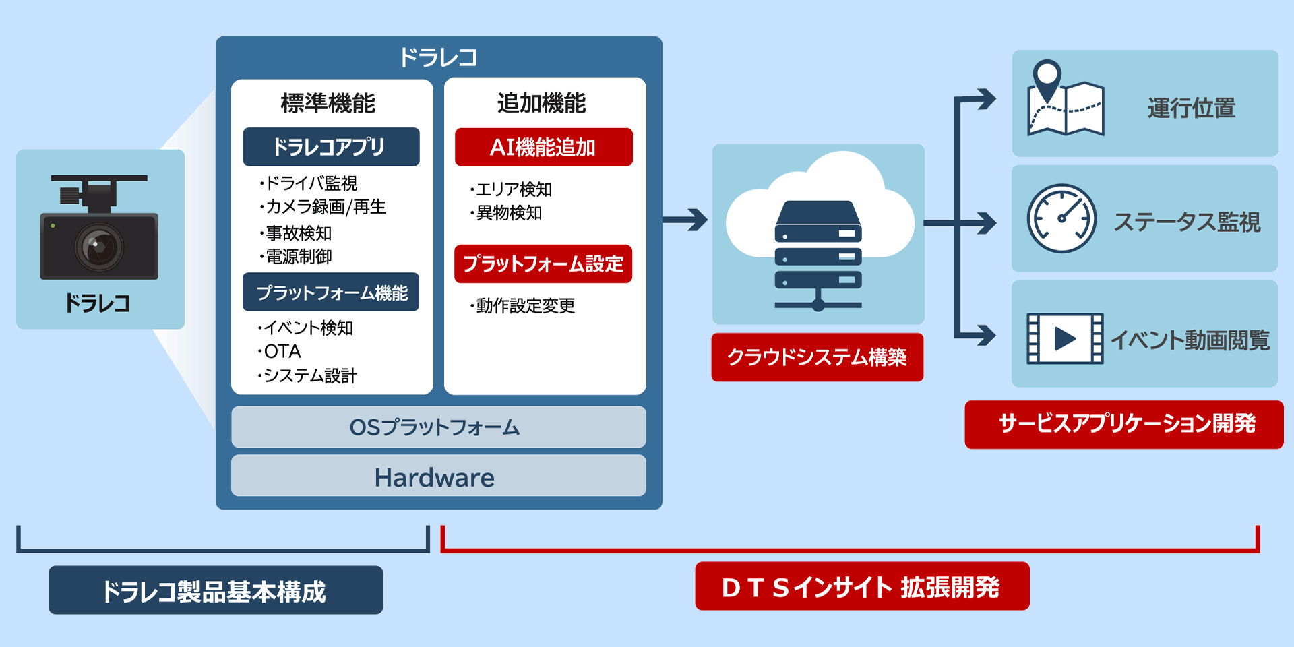Select the プラットフォーム機能 label
Screen dimensions: 1294x647
point(331,292)
